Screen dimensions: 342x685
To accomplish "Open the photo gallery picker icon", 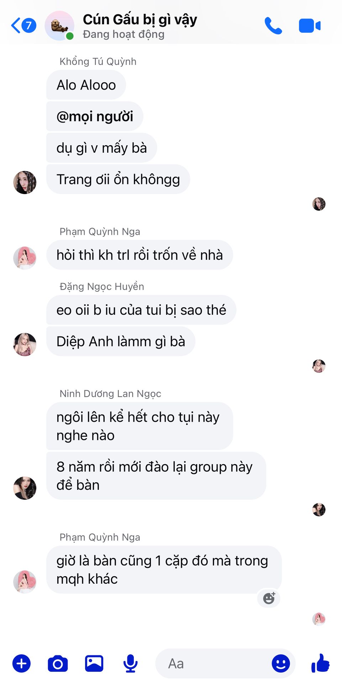I will click(x=94, y=664).
